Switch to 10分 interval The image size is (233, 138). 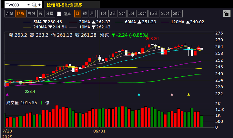pyautogui.click(x=142, y=14)
